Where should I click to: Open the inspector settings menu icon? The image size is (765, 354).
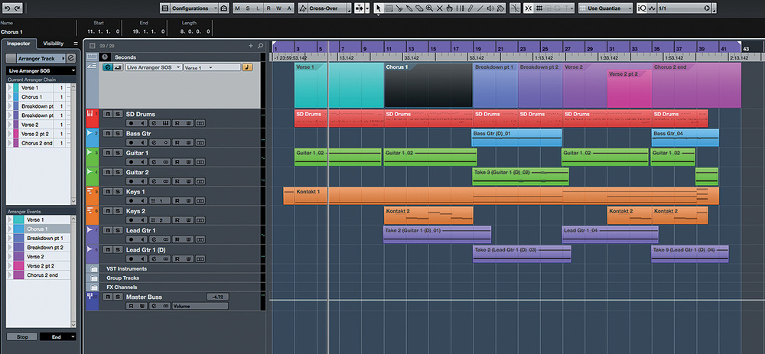coord(76,44)
